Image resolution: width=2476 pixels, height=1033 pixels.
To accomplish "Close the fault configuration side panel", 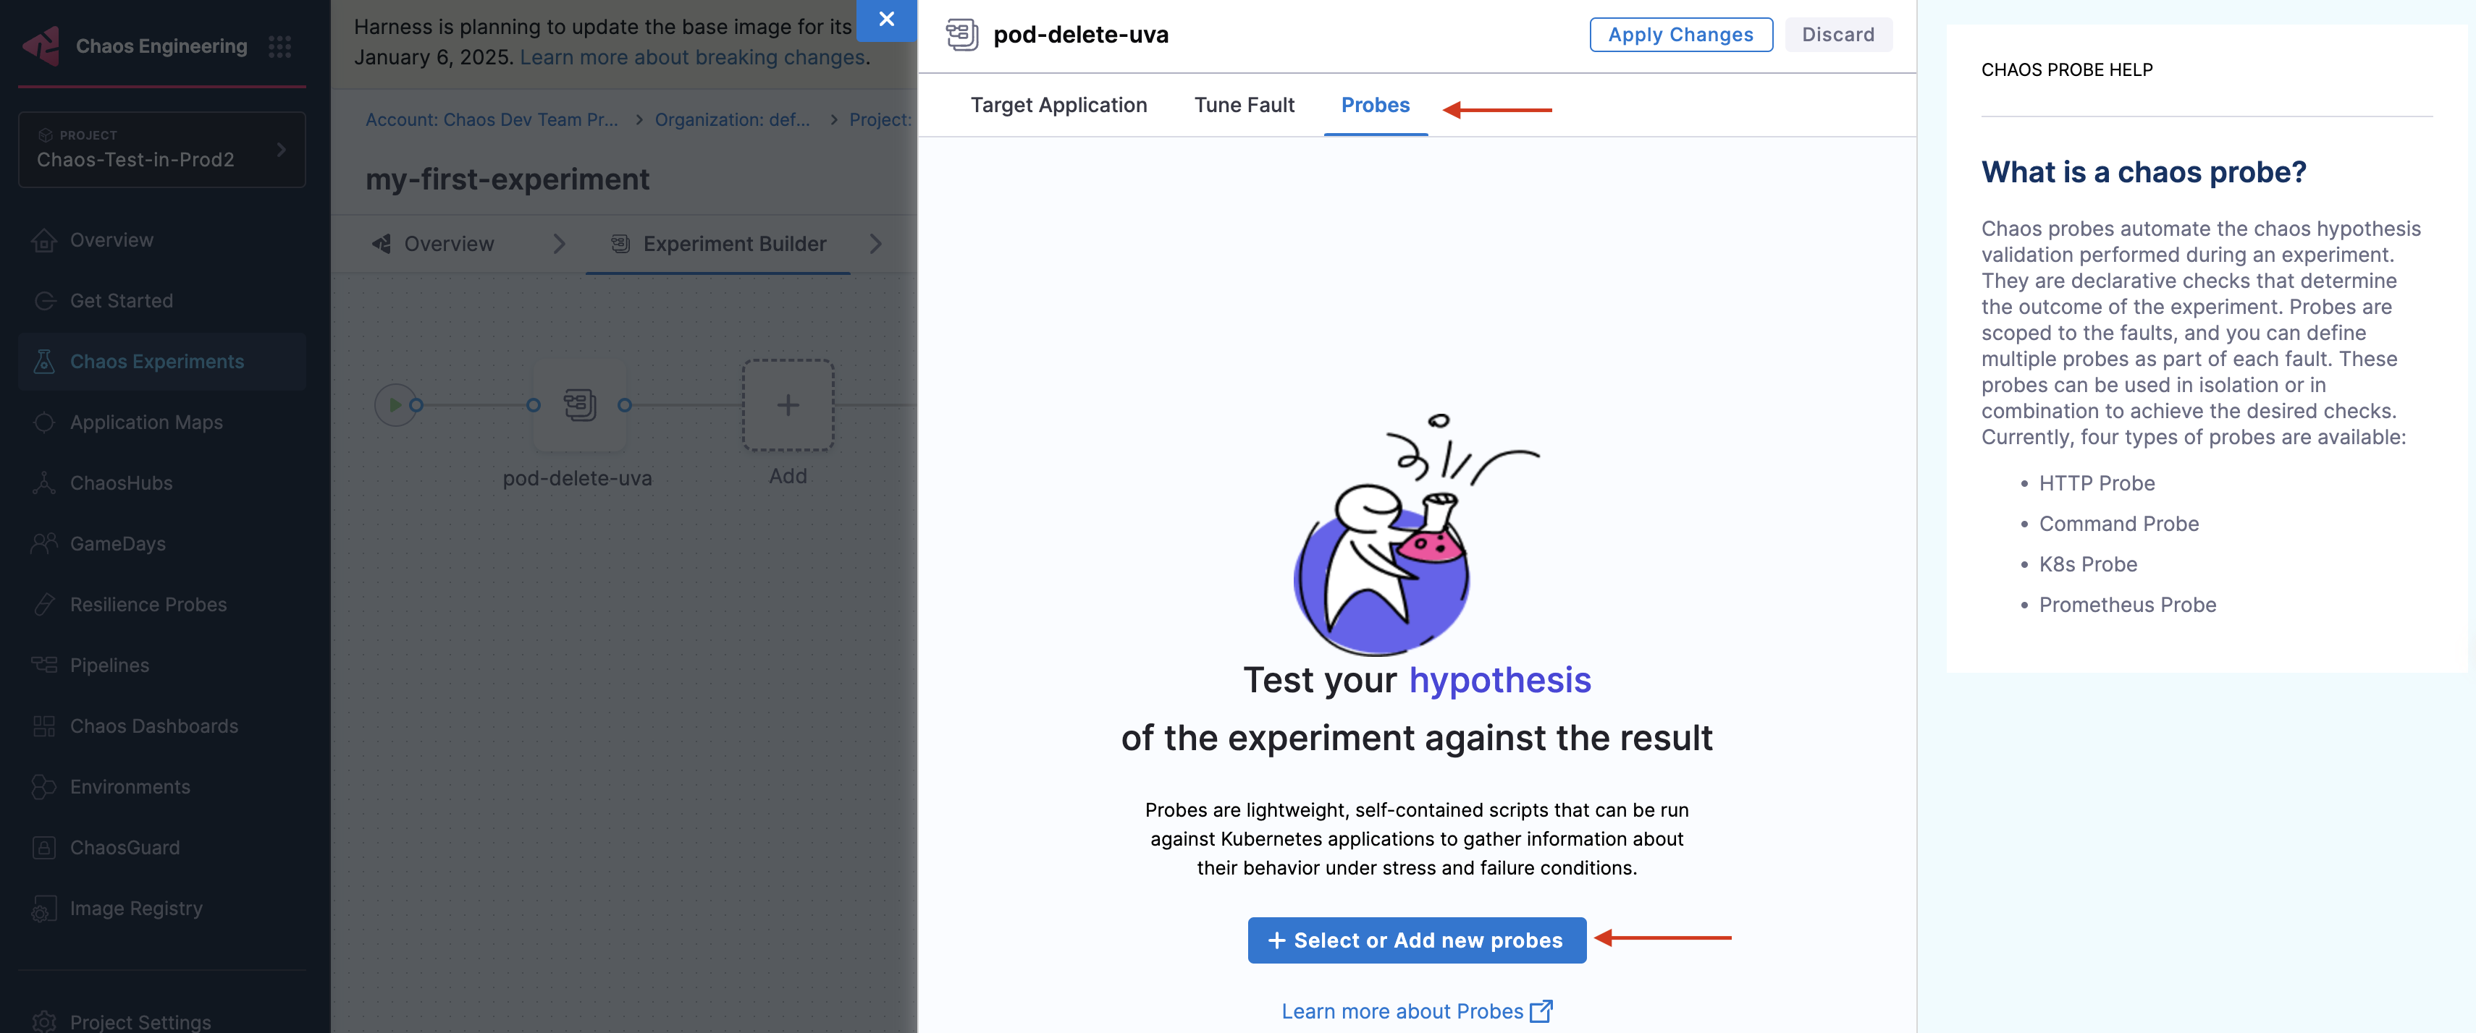I will pyautogui.click(x=886, y=20).
